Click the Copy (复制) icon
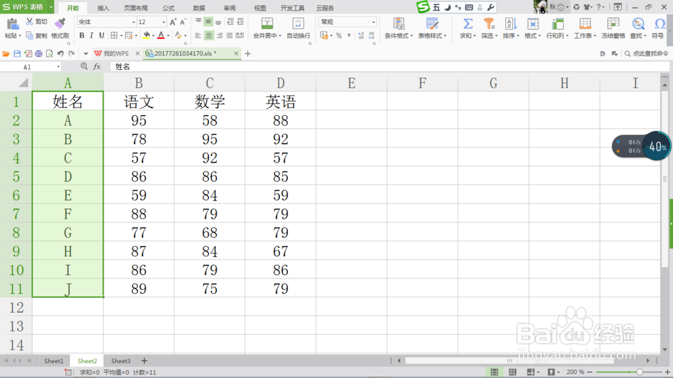This screenshot has height=378, width=673. pyautogui.click(x=30, y=36)
